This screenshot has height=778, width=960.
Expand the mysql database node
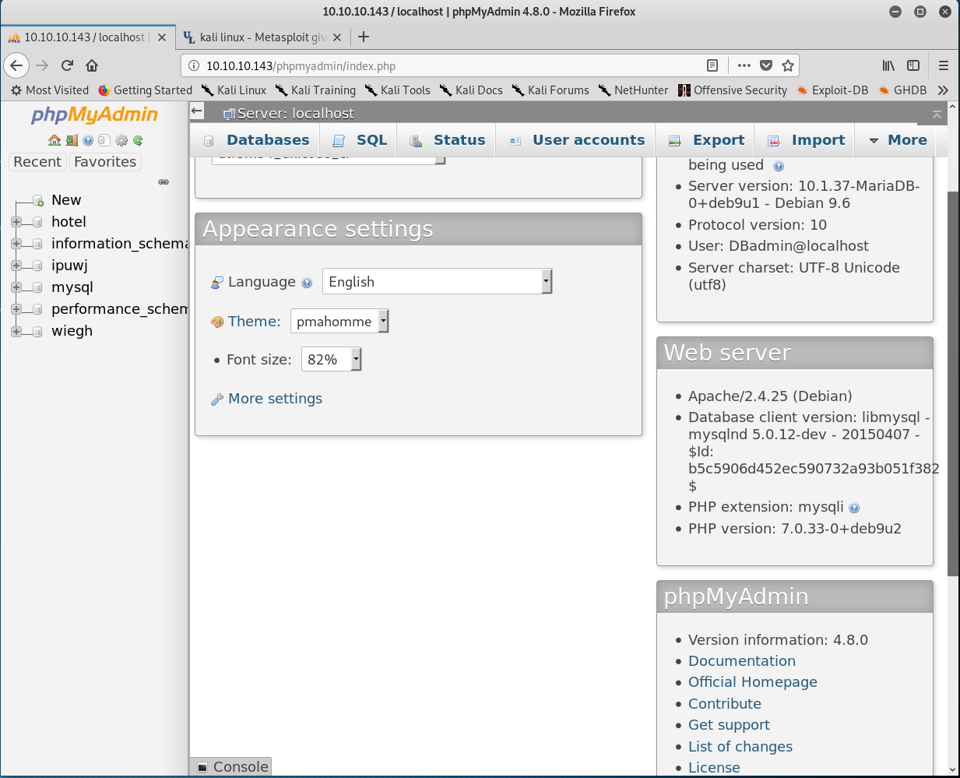(x=16, y=287)
